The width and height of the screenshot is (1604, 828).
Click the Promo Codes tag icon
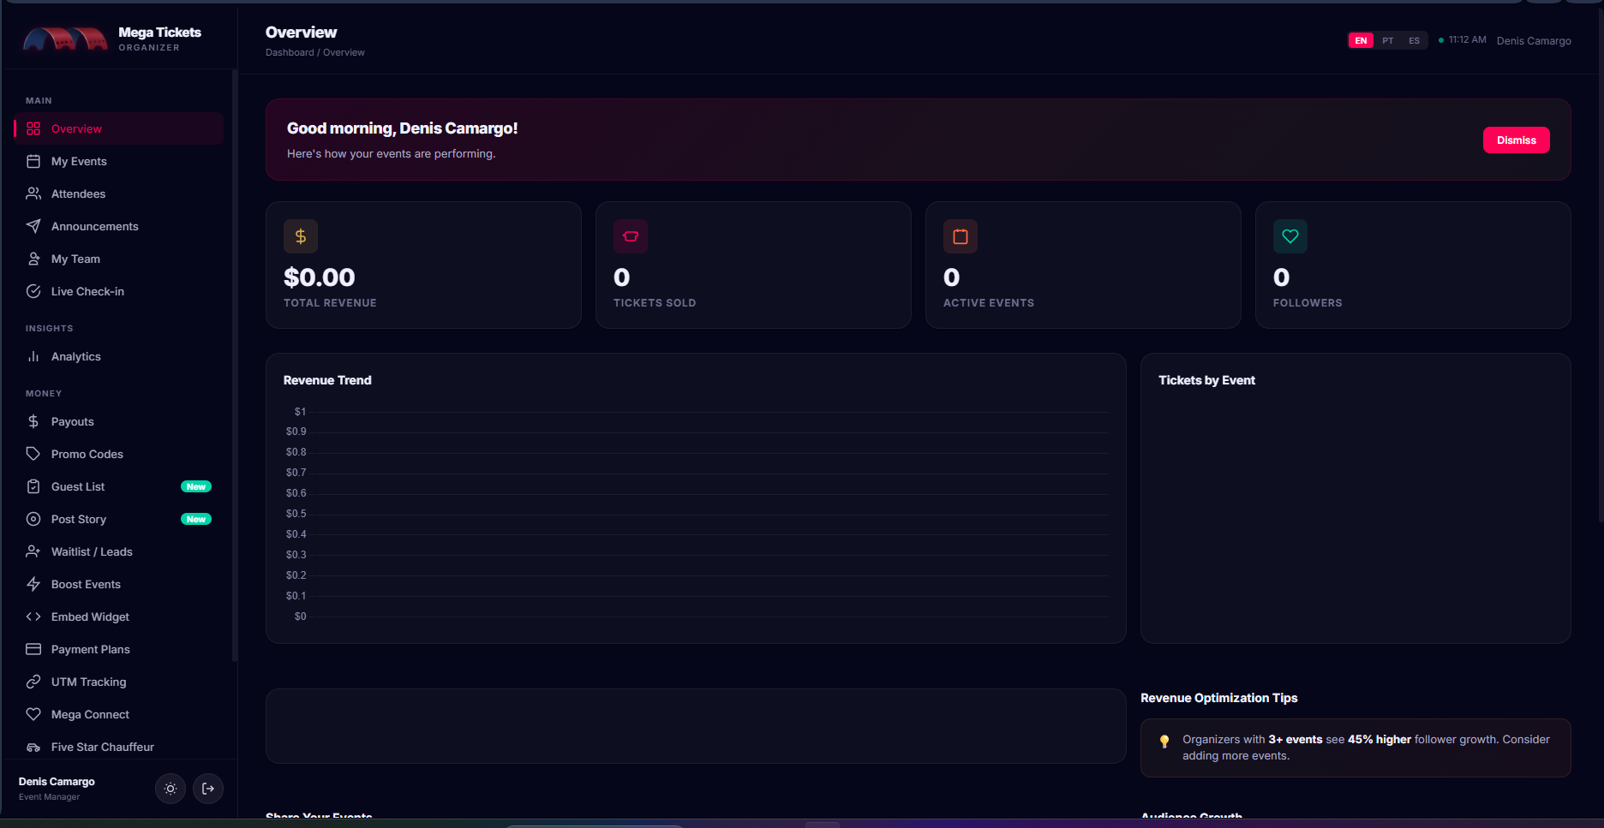pos(33,454)
